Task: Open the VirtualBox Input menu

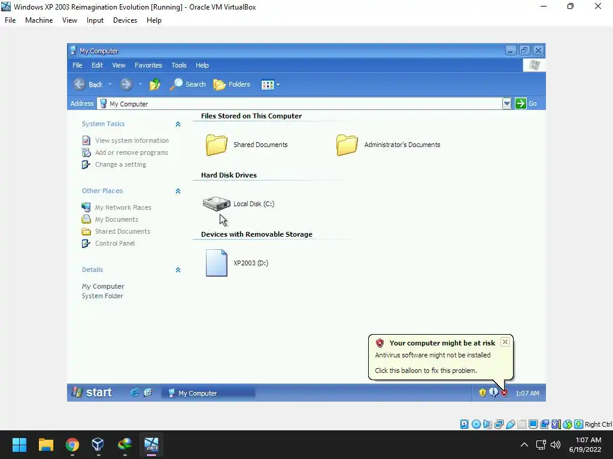Action: point(95,20)
